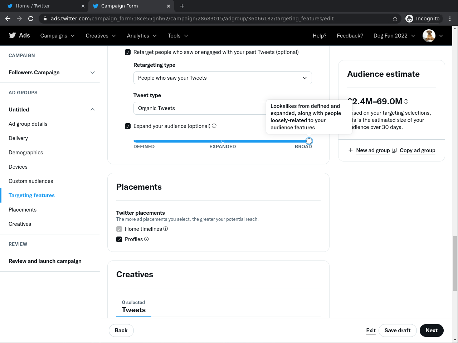Go to Demographics in sidebar
The height and width of the screenshot is (343, 458).
click(x=26, y=153)
